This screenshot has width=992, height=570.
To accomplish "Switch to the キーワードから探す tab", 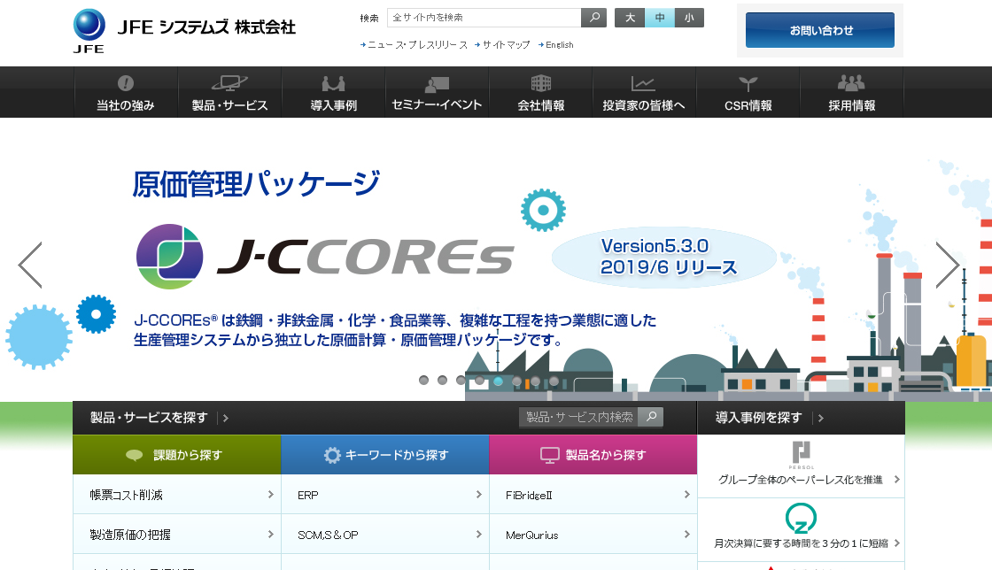I will pyautogui.click(x=384, y=454).
